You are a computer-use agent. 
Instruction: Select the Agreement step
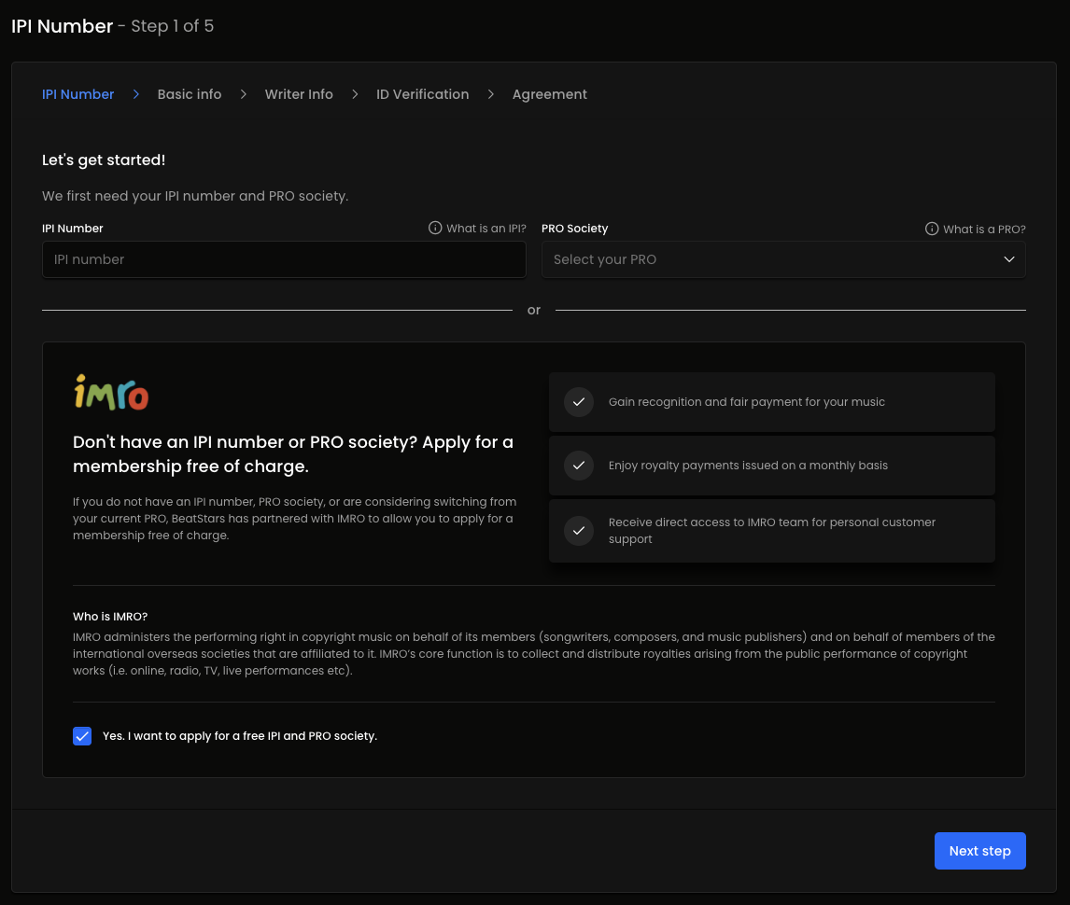click(549, 94)
